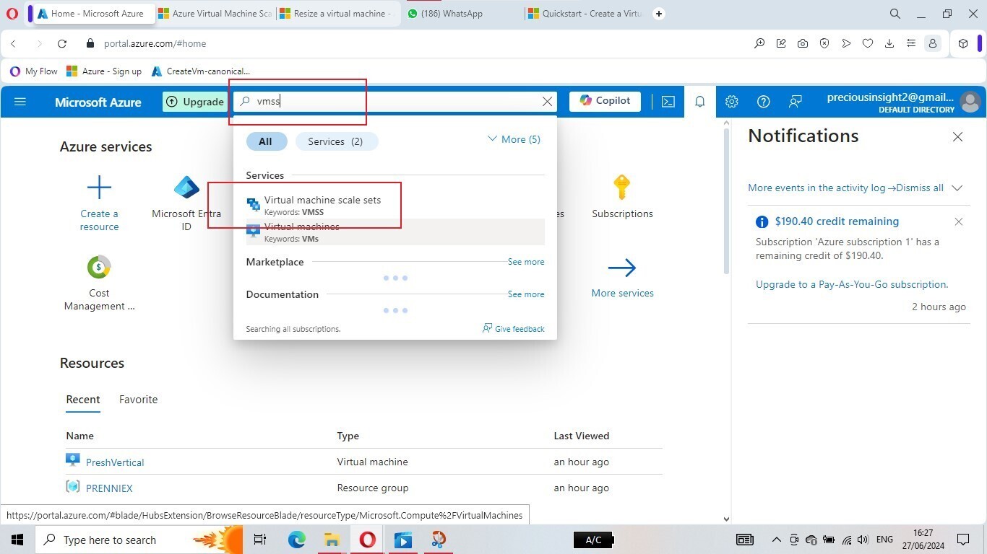Click Dismiss all notifications
Image resolution: width=987 pixels, height=554 pixels.
pos(920,188)
